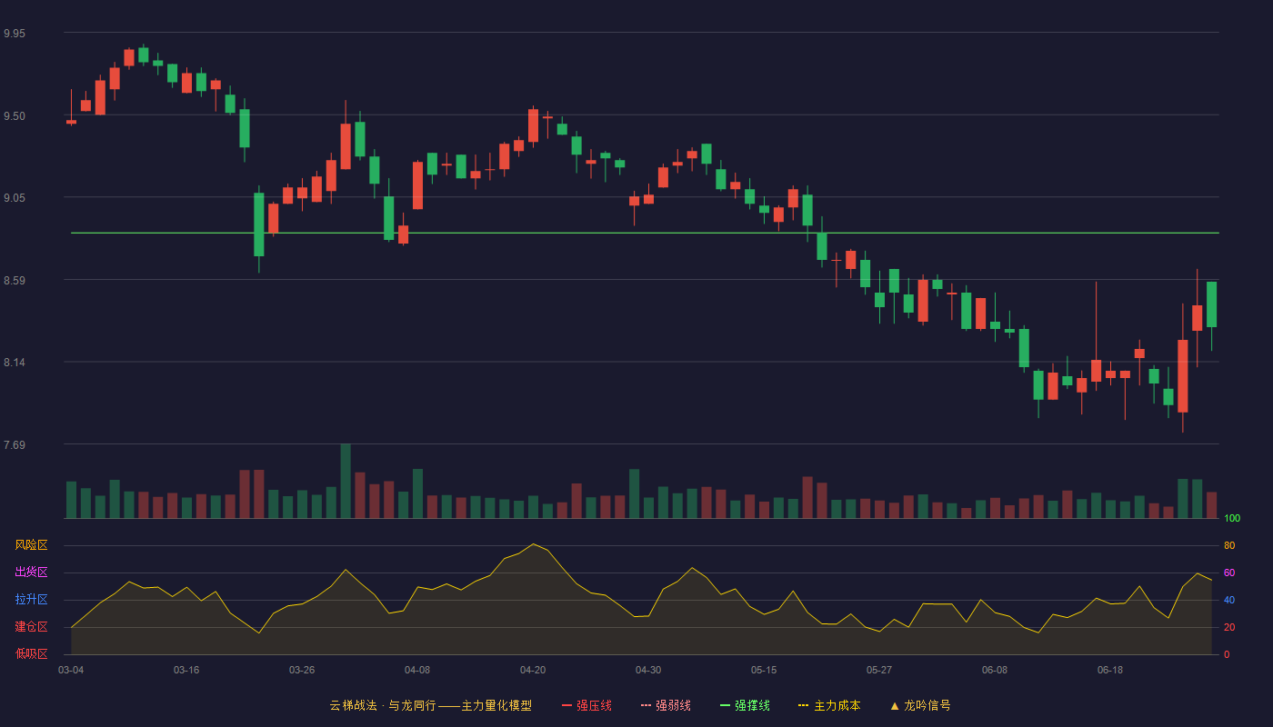Viewport: 1273px width, 727px height.
Task: Toggle the 强压线 legend entry
Action: click(x=586, y=705)
